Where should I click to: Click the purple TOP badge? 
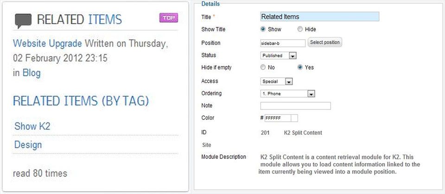pyautogui.click(x=169, y=18)
